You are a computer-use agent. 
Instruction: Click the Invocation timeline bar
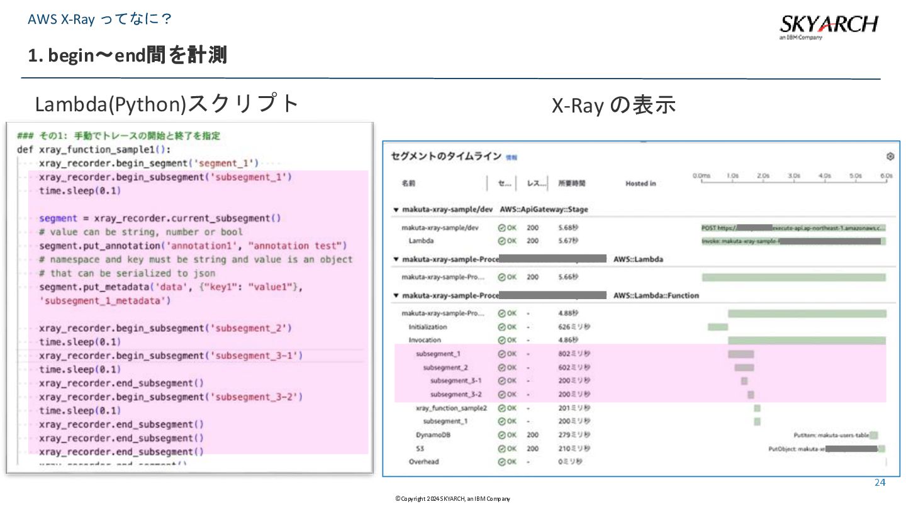pyautogui.click(x=807, y=340)
